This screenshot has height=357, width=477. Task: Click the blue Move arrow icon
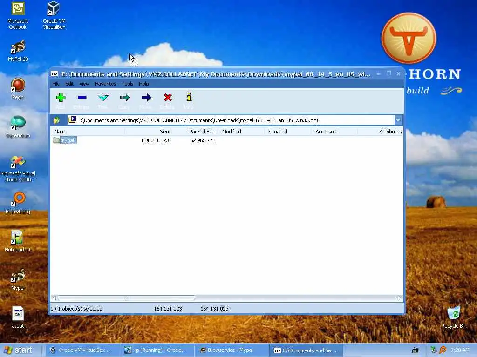coord(146,98)
